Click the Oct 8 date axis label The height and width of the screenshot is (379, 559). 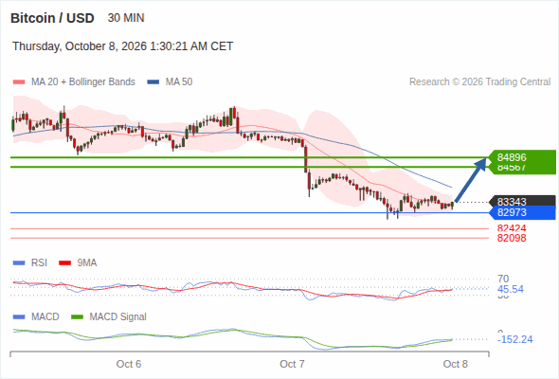click(x=456, y=364)
